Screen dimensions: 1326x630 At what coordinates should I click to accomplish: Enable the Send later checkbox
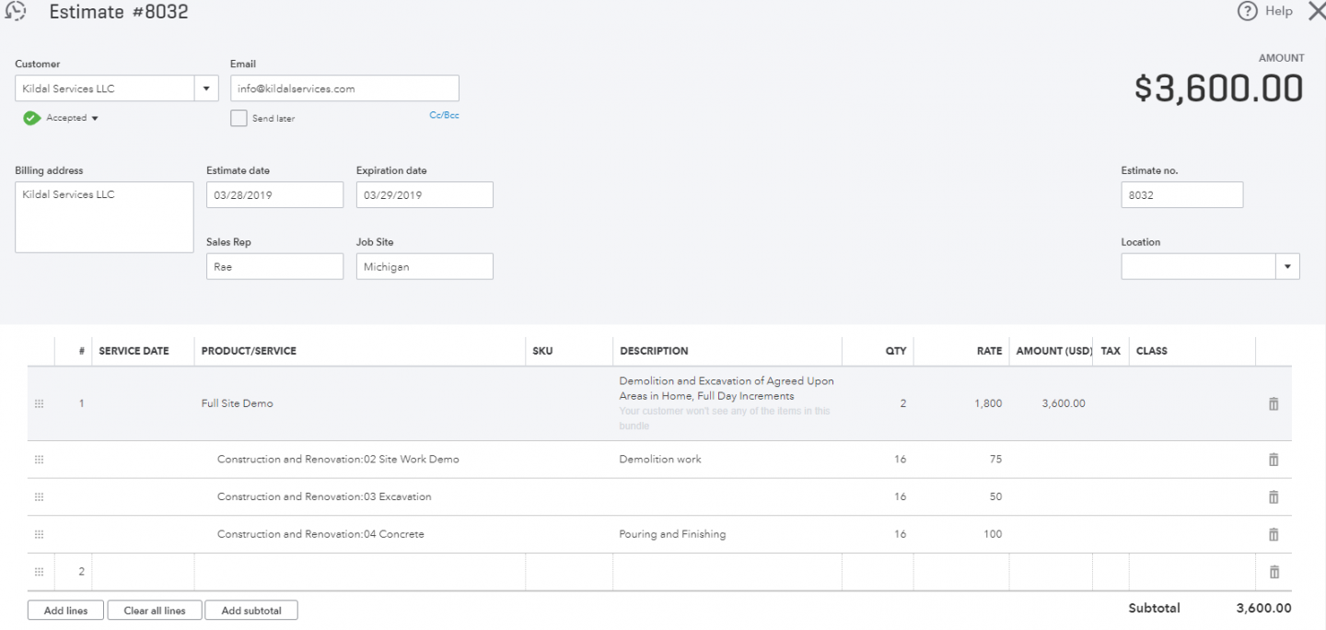click(238, 118)
